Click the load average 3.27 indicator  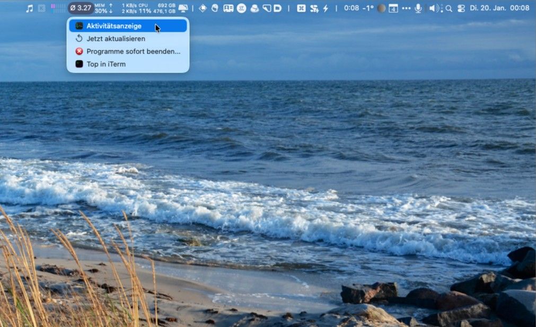81,8
